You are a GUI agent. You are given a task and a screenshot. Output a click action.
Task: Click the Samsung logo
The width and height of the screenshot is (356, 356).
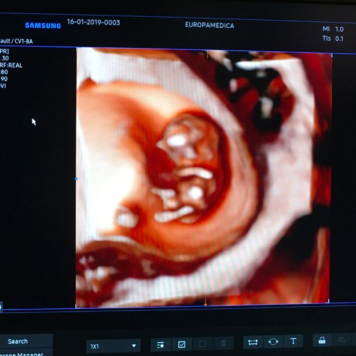[x=43, y=25]
